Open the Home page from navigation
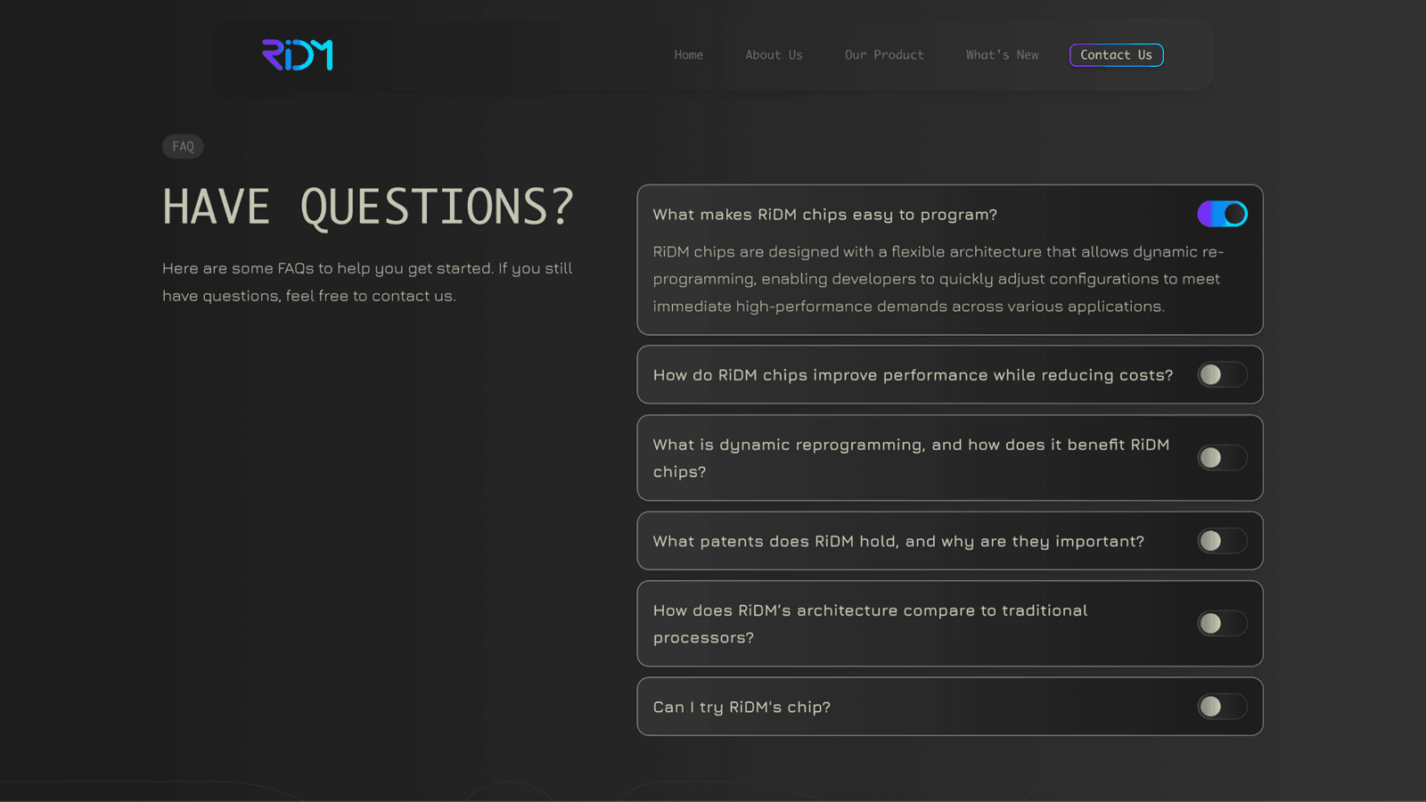 click(x=688, y=55)
